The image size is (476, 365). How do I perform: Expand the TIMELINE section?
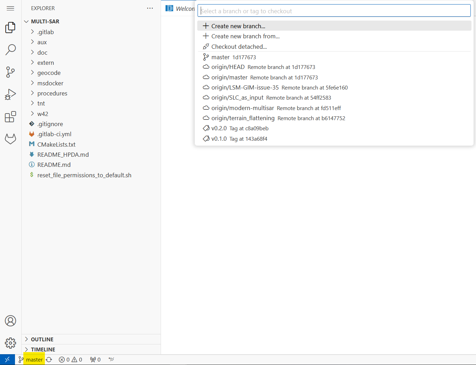click(91, 349)
